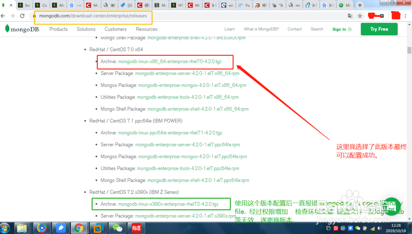Open the Learn link
The height and width of the screenshot is (234, 412).
tap(229, 29)
